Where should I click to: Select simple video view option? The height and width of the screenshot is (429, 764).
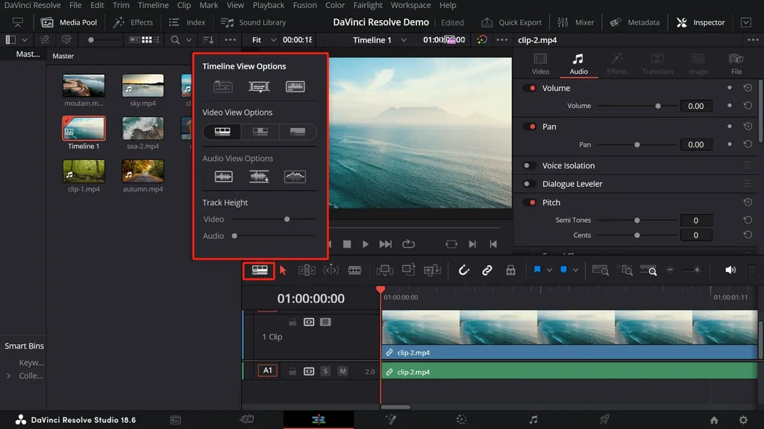[x=297, y=132]
